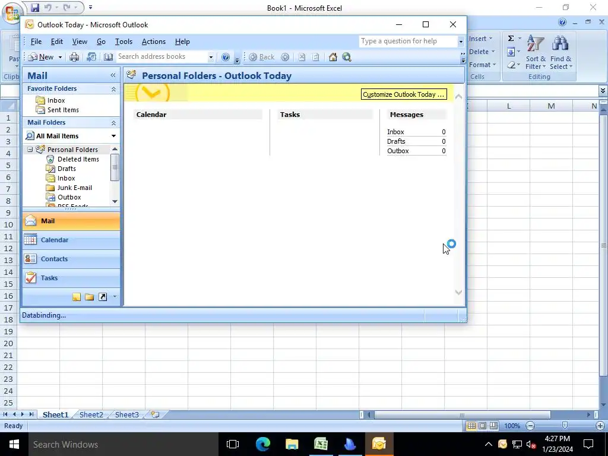Open the Outlook toolbar options arrow

(237, 60)
